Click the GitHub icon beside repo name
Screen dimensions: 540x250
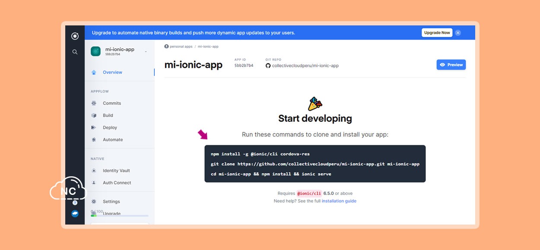click(x=268, y=66)
